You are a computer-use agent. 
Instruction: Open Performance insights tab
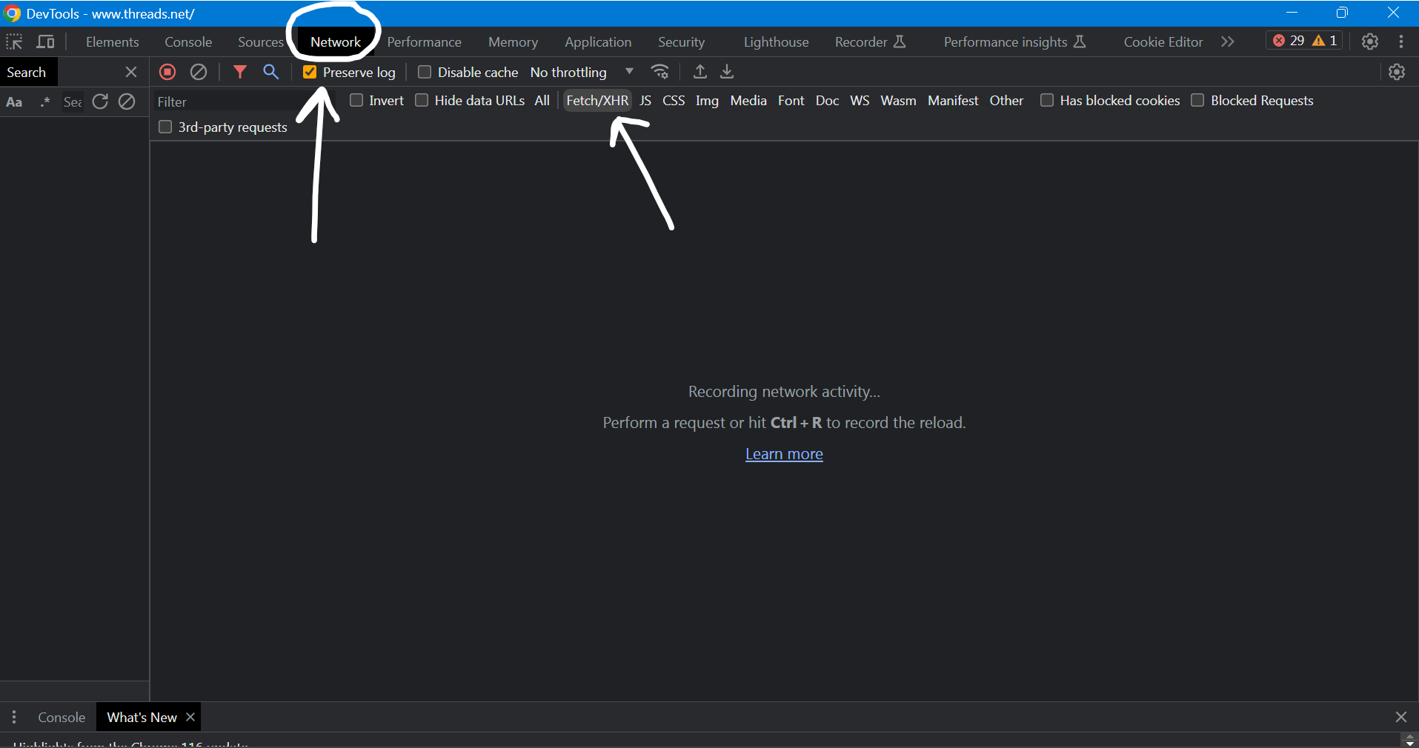click(1014, 41)
